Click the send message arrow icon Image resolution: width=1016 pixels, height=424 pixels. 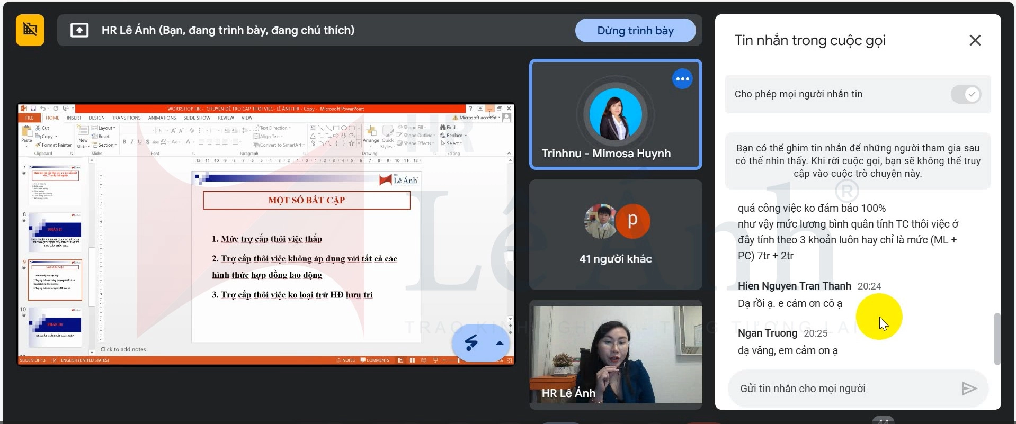click(968, 389)
